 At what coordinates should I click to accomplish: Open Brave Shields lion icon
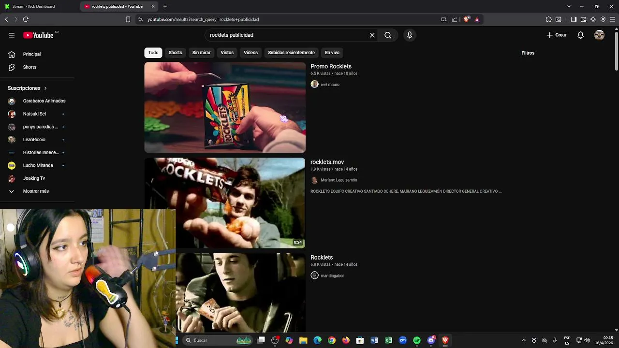point(466,19)
